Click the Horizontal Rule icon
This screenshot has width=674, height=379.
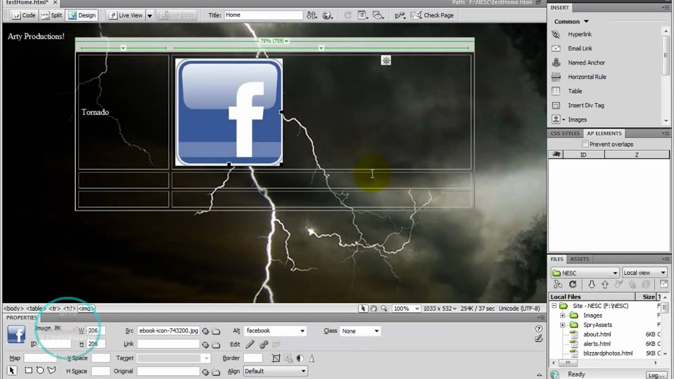[x=556, y=77]
